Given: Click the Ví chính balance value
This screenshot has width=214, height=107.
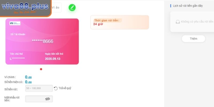Looking at the screenshot, I should (x=28, y=77).
